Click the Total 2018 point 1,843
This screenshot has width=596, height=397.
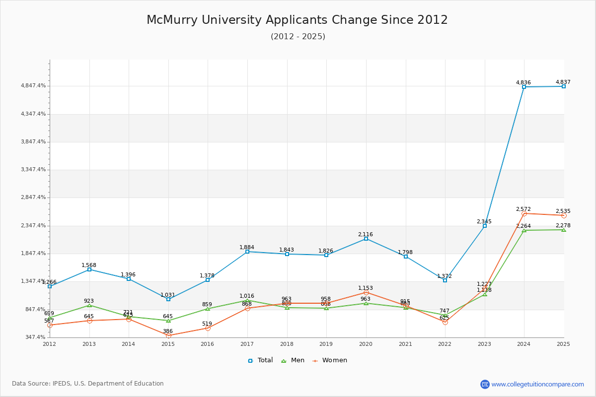(287, 254)
